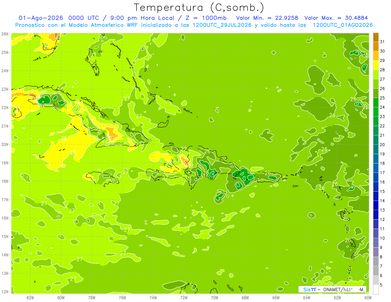Click the "78W" longitude axis label
Viewport: 391px width, 302px height.
92,297
